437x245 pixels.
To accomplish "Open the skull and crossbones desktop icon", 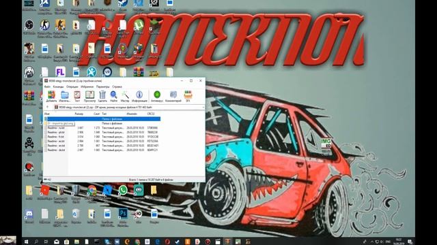I will [29, 143].
